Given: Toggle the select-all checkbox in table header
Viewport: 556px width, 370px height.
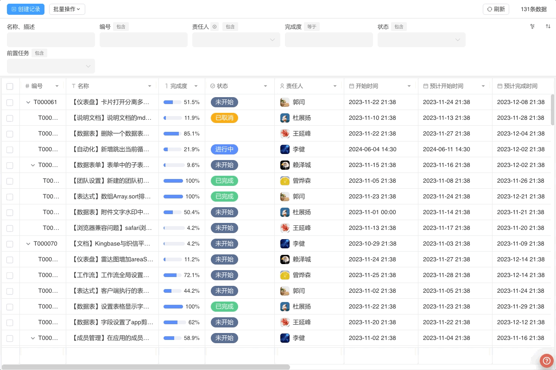Looking at the screenshot, I should [10, 86].
